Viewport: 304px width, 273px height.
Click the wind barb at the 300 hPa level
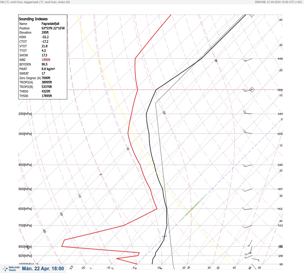[x=248, y=132]
